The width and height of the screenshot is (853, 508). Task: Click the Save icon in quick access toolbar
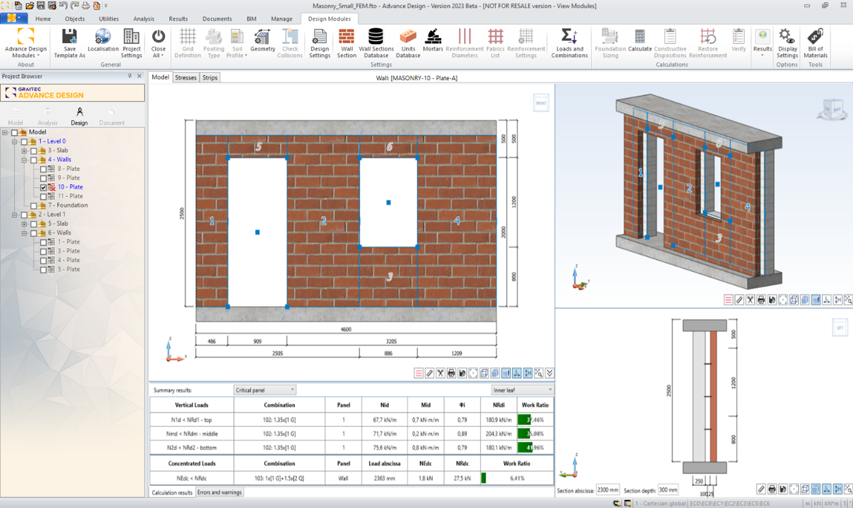click(x=41, y=6)
